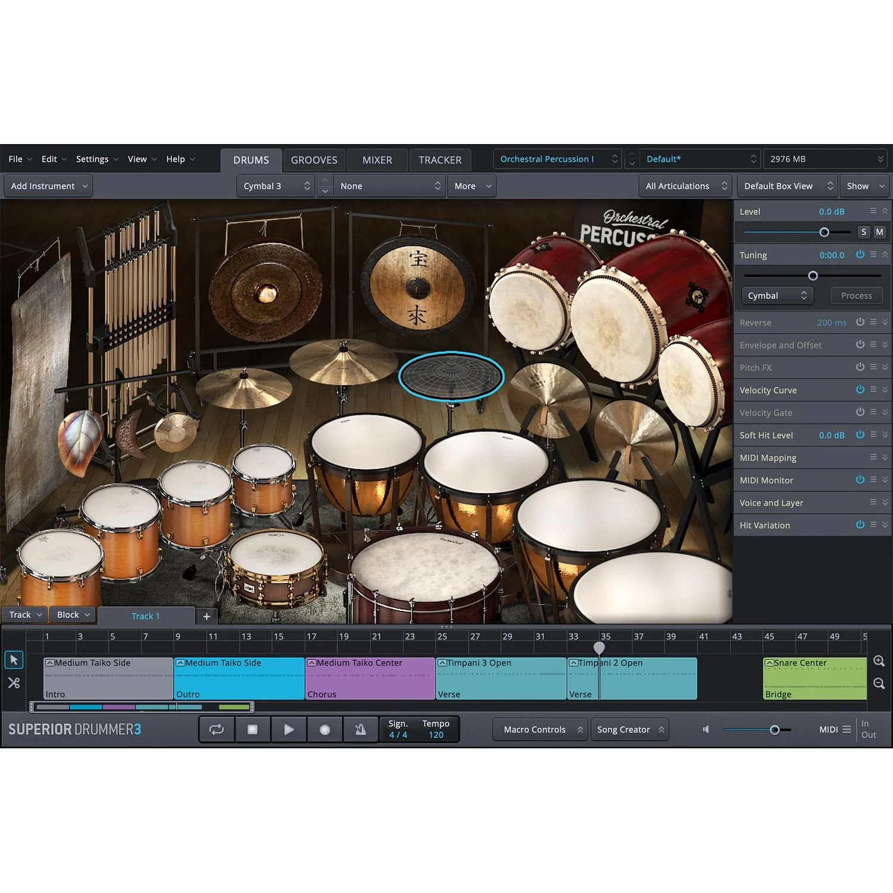Open the Cymbal 3 instrument selector
The height and width of the screenshot is (893, 893).
click(x=276, y=186)
